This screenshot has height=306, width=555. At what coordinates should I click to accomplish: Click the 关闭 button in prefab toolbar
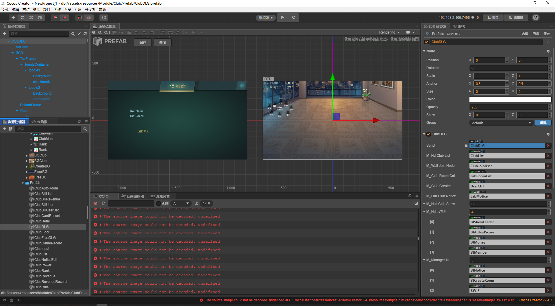pyautogui.click(x=162, y=42)
